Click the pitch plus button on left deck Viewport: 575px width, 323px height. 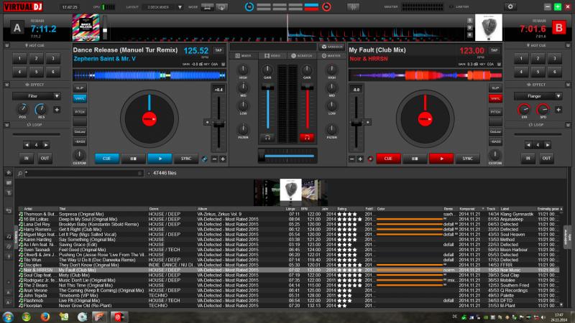(223, 159)
